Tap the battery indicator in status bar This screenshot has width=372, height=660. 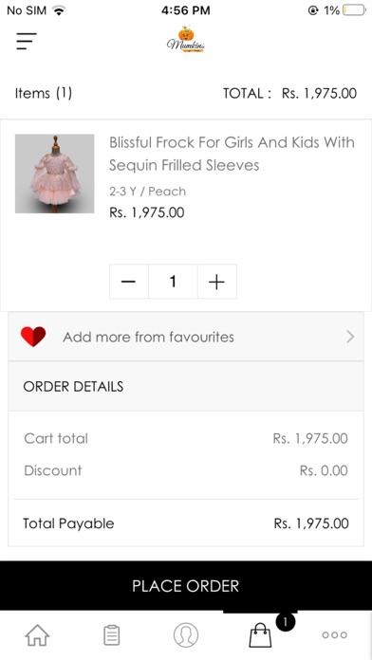(354, 10)
